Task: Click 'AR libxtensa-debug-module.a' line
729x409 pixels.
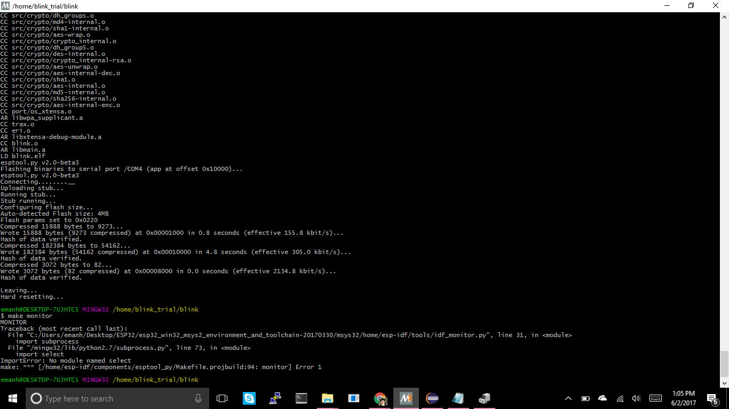Action: click(51, 137)
